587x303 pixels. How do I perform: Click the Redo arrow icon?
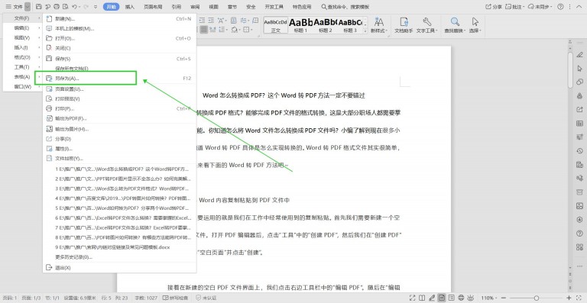click(86, 7)
